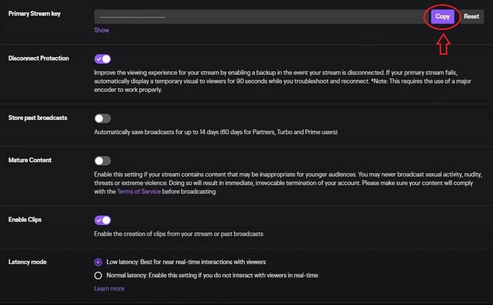The image size is (493, 305).
Task: Click the 'Automatically save broadcasts' description text
Action: pos(216,132)
